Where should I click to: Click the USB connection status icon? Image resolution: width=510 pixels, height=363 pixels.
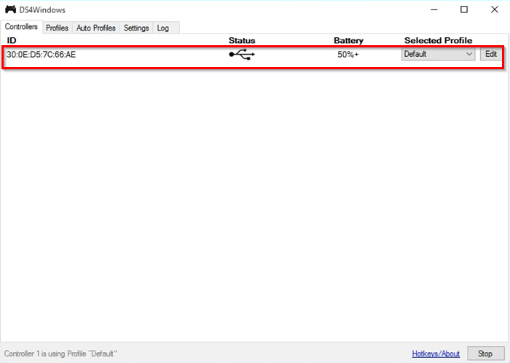(242, 55)
